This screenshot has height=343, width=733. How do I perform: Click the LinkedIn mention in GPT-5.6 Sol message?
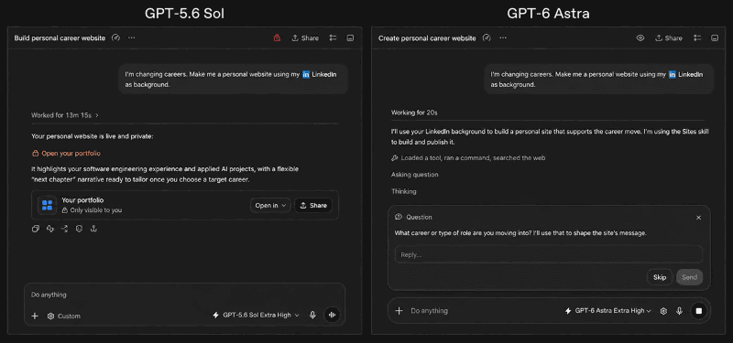pyautogui.click(x=319, y=74)
